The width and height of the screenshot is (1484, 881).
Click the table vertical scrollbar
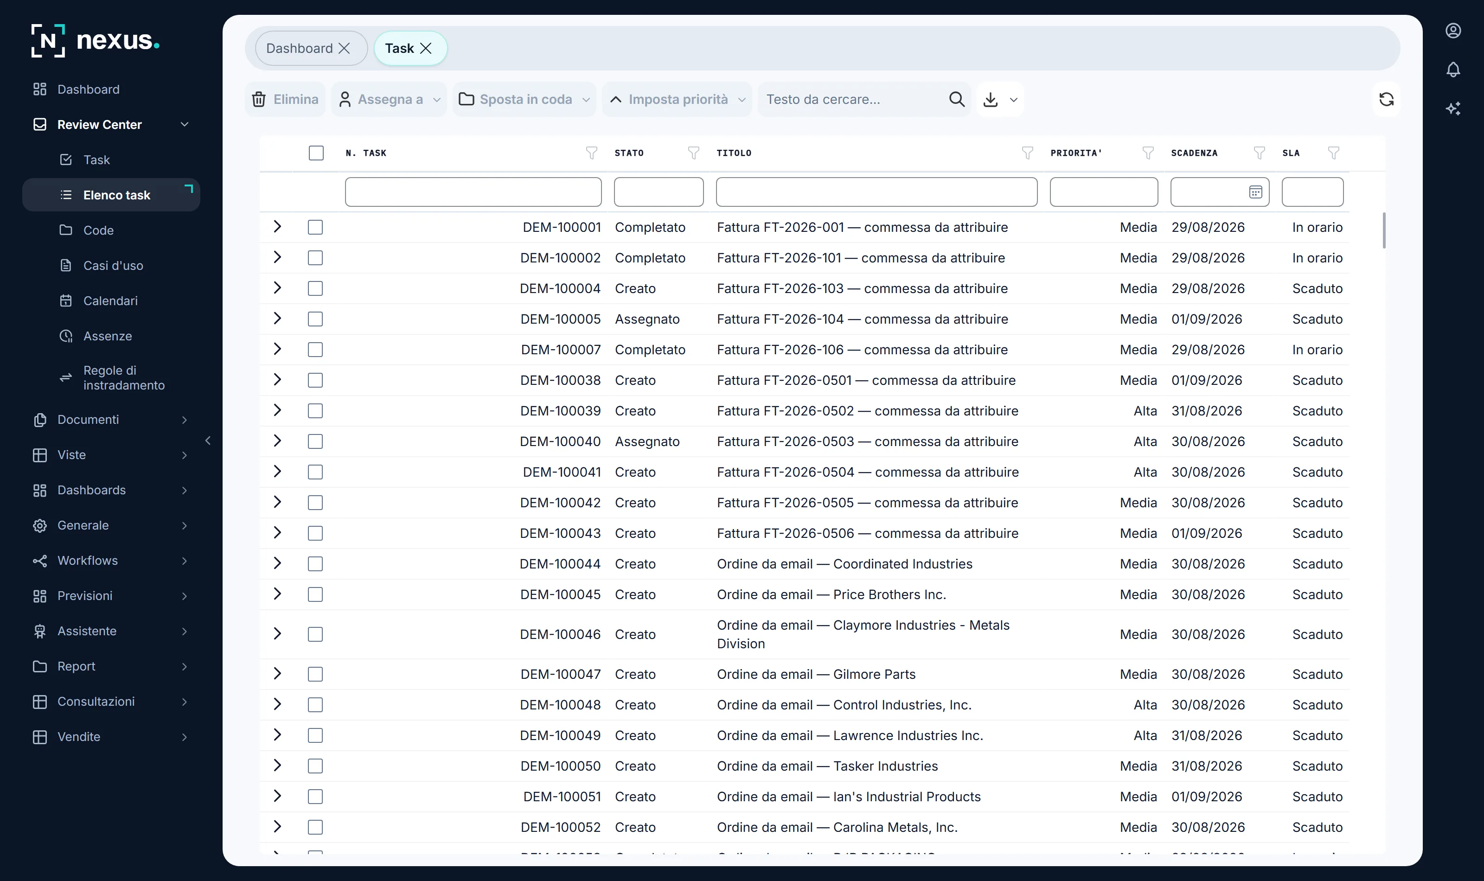tap(1384, 230)
